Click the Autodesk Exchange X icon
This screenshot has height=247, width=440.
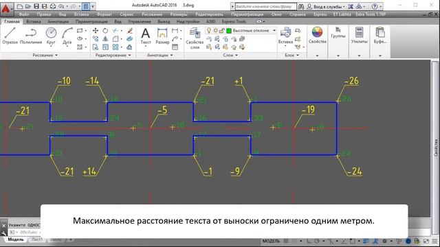pos(350,6)
